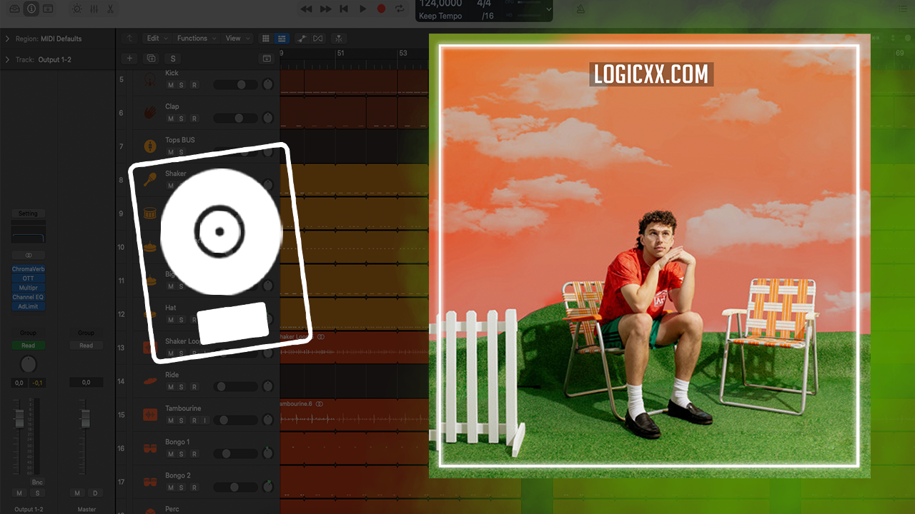Select the Ride track cymbal icon

point(150,381)
